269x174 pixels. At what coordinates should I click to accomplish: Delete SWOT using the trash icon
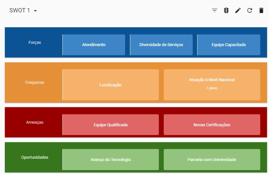pyautogui.click(x=261, y=10)
